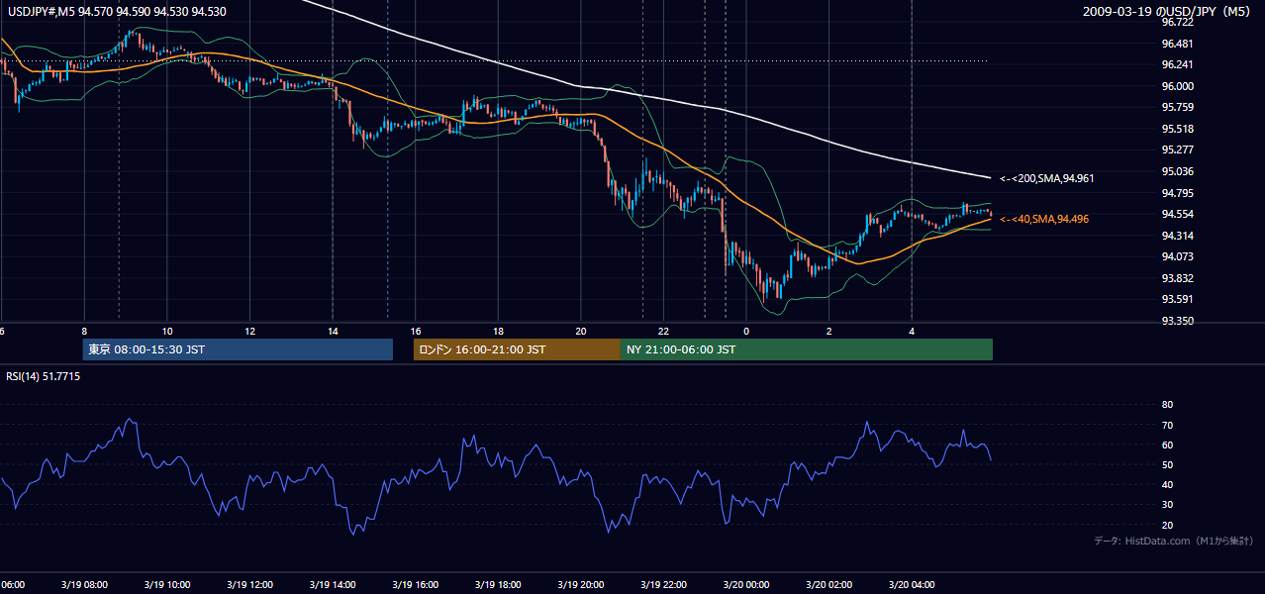The image size is (1265, 594).
Task: Click hour label 18 below the price chart
Action: [x=498, y=332]
